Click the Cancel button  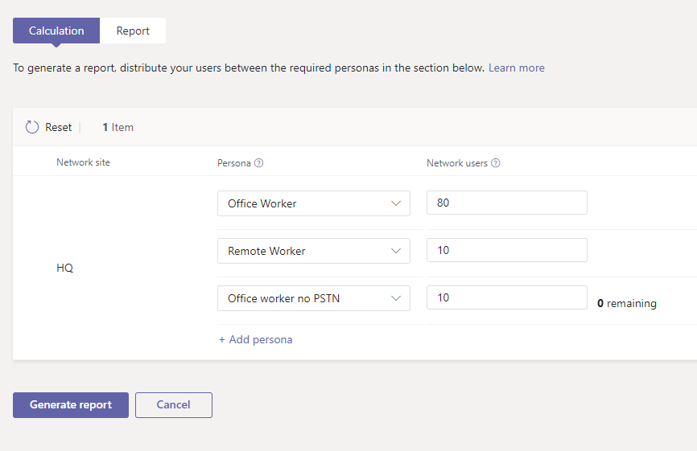pyautogui.click(x=173, y=405)
